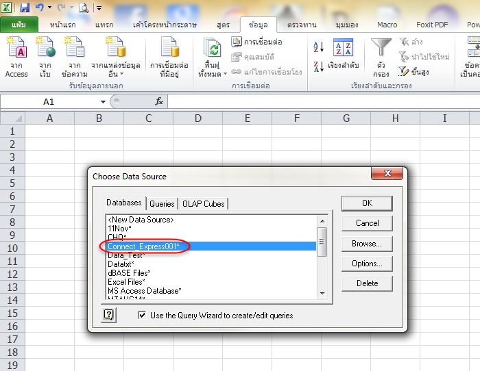Click the Options... button
Screen dimensions: 480x371
[367, 264]
